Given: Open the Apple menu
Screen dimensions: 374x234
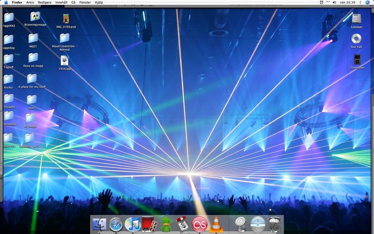Looking at the screenshot, I should (6, 2).
